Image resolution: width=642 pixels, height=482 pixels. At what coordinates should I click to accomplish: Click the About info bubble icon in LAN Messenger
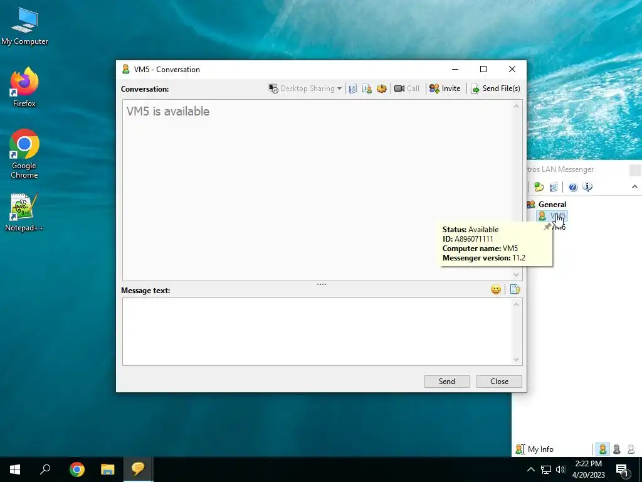click(x=587, y=187)
